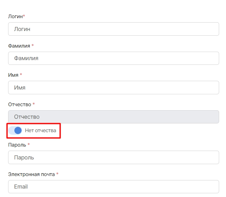Focus the Логин input field
Image resolution: width=226 pixels, height=197 pixels.
(113, 29)
